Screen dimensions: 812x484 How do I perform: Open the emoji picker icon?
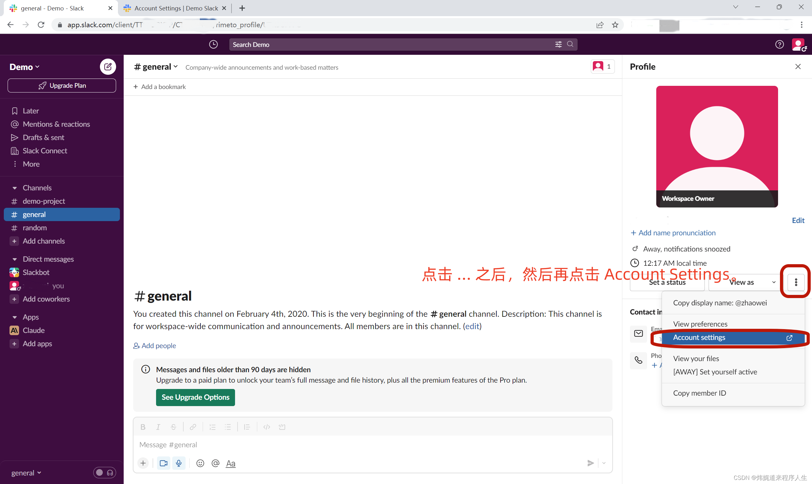click(x=200, y=463)
